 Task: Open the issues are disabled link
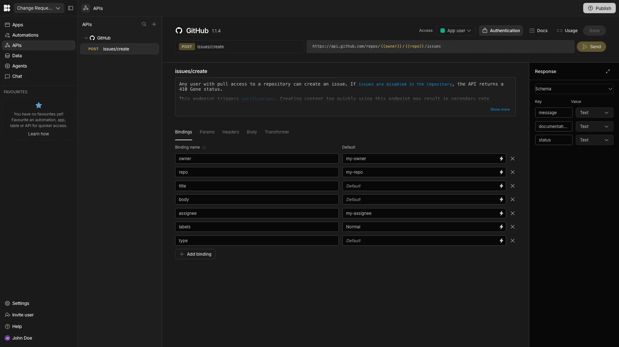pos(405,84)
